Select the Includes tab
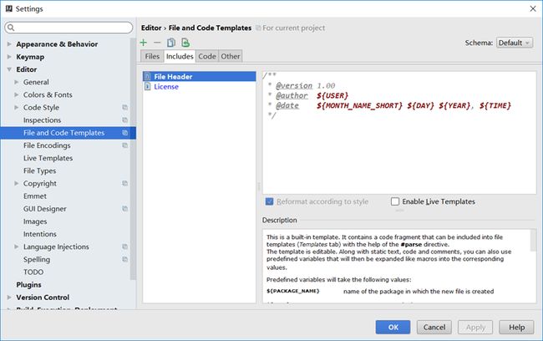This screenshot has width=543, height=341. click(180, 56)
